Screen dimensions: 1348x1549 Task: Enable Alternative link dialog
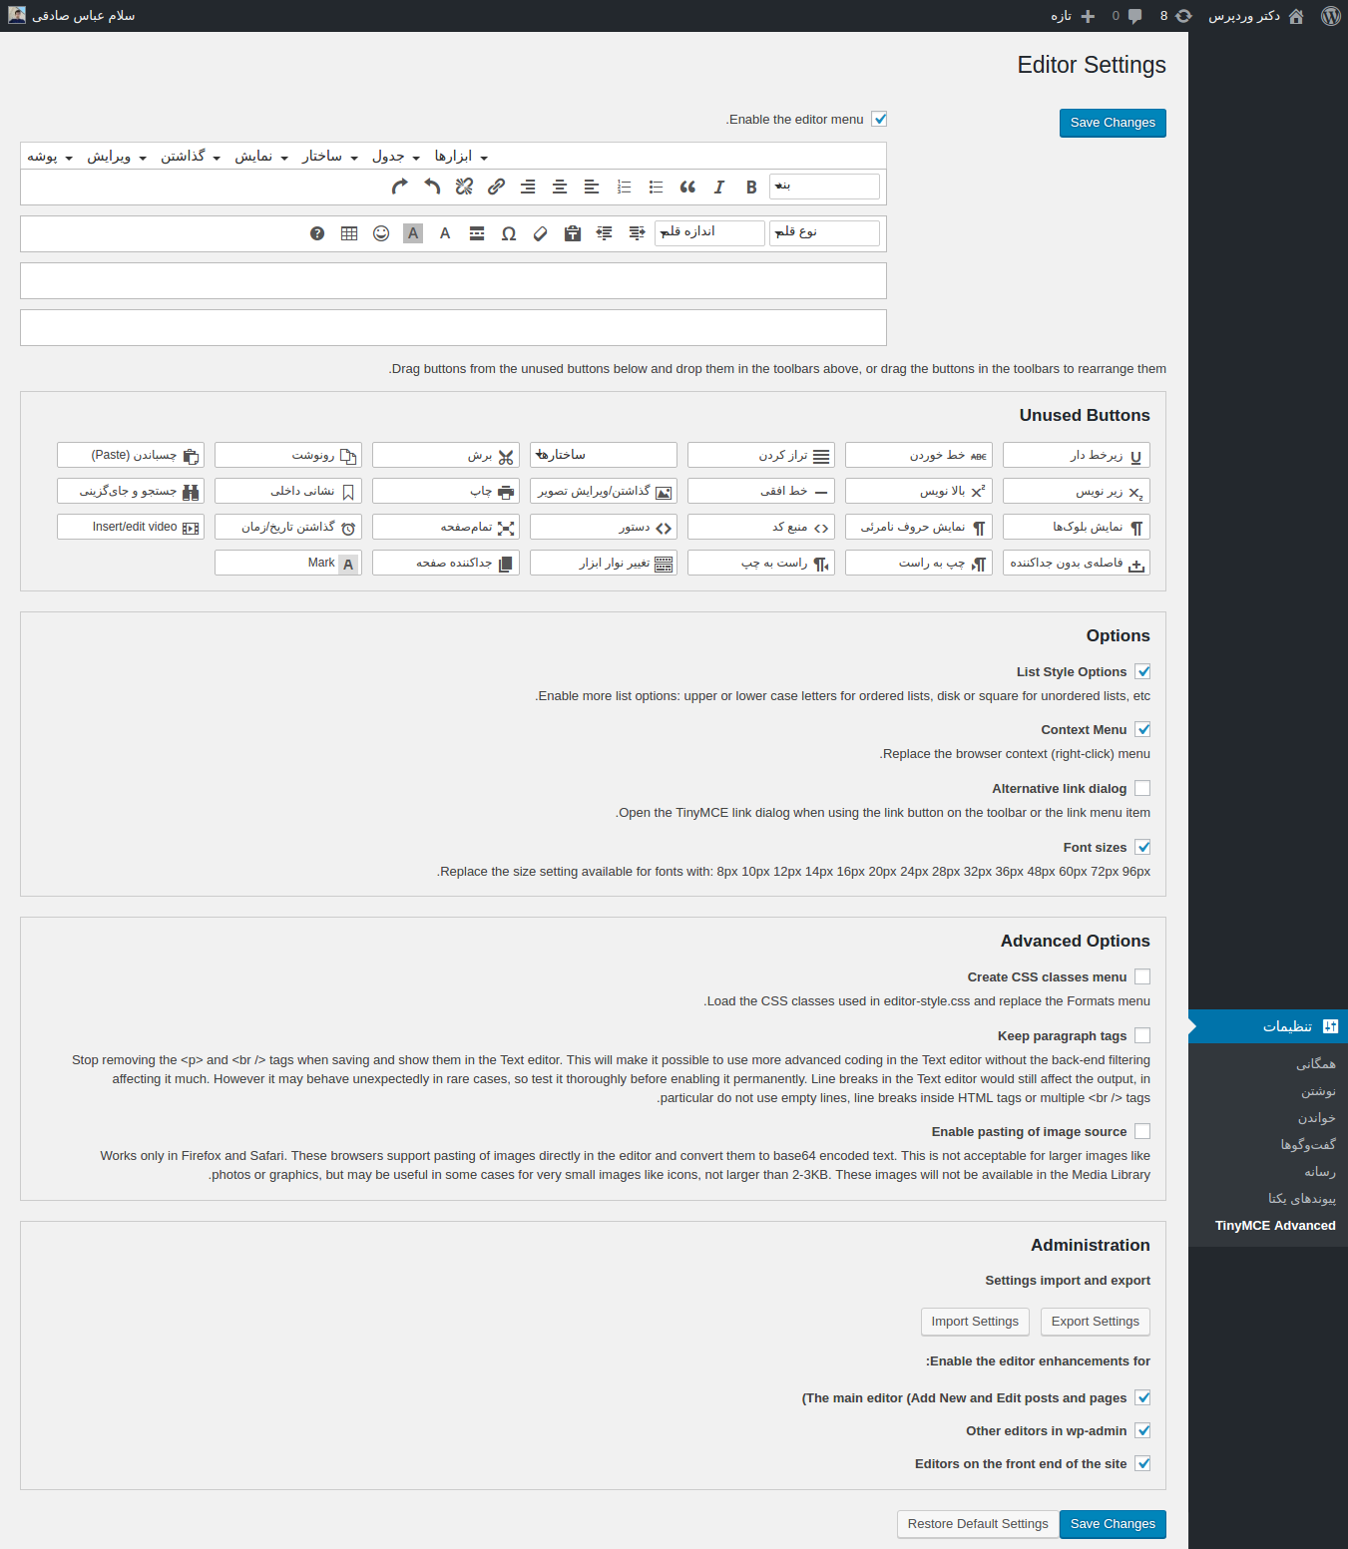(1142, 788)
